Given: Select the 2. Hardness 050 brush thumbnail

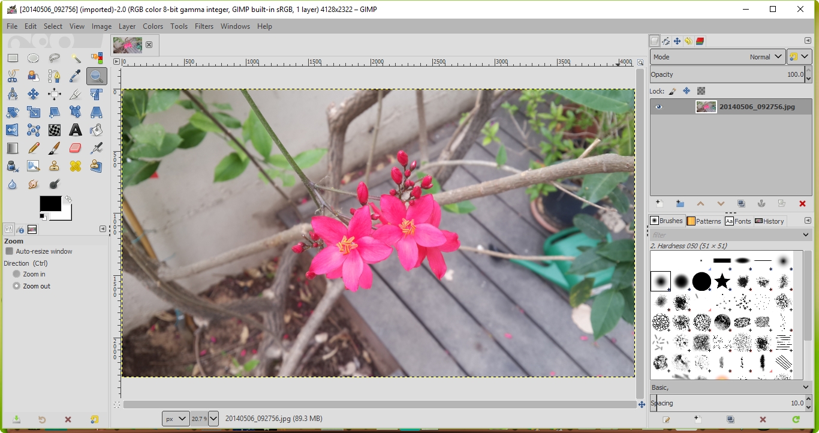Looking at the screenshot, I should [x=661, y=281].
